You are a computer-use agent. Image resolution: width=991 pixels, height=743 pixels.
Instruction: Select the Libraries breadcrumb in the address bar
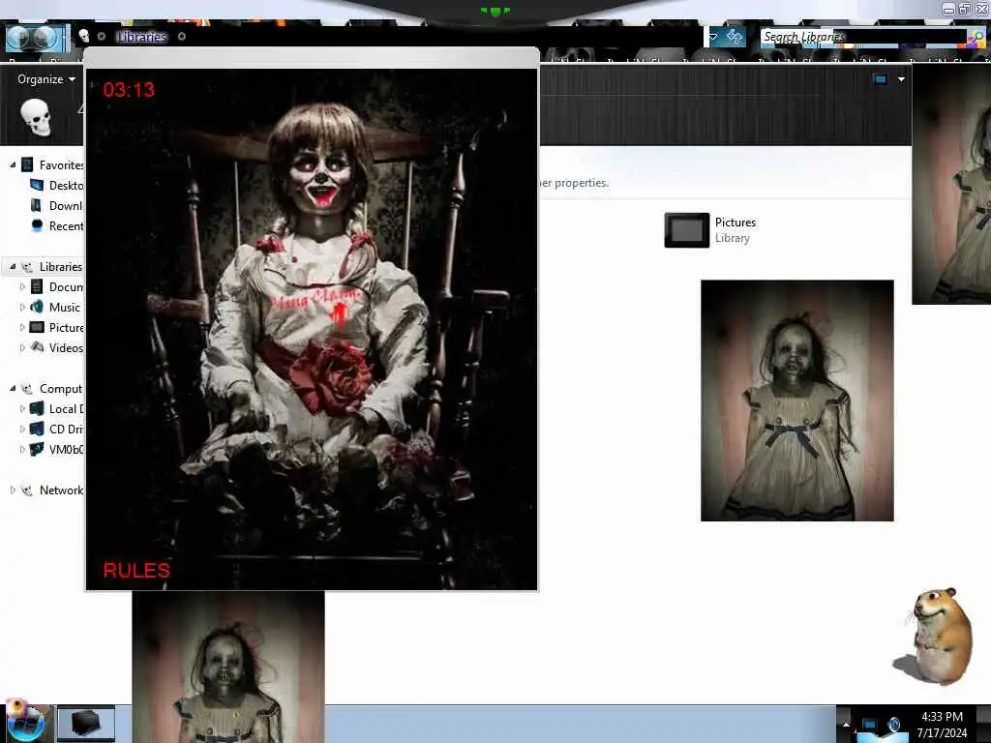(141, 37)
